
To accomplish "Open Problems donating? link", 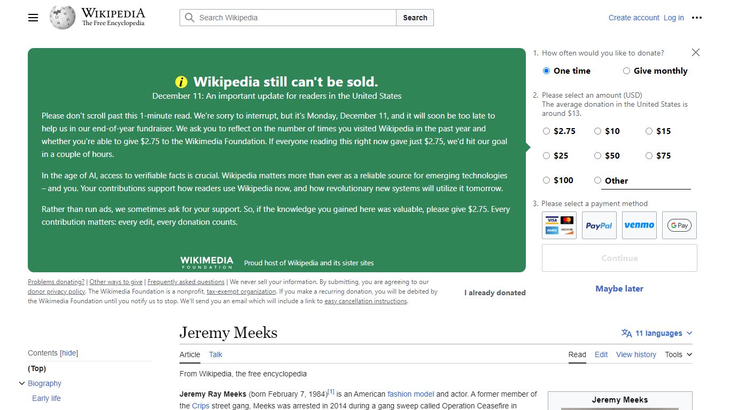I will [x=56, y=282].
